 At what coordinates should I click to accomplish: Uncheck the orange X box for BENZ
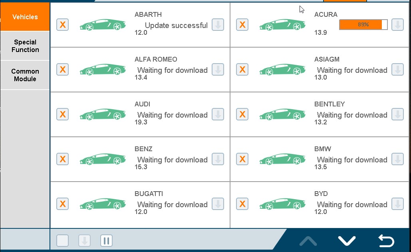[x=62, y=159]
